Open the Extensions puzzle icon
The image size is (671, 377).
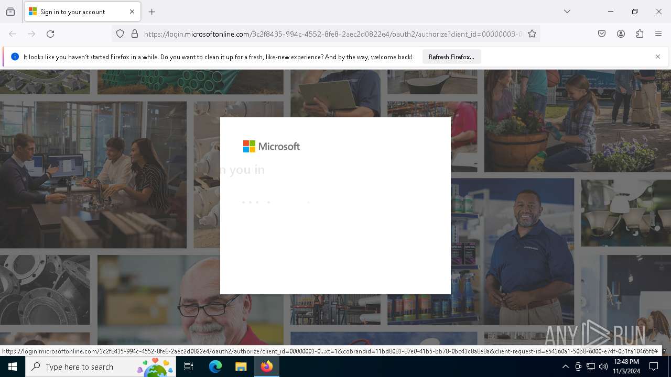pyautogui.click(x=640, y=34)
